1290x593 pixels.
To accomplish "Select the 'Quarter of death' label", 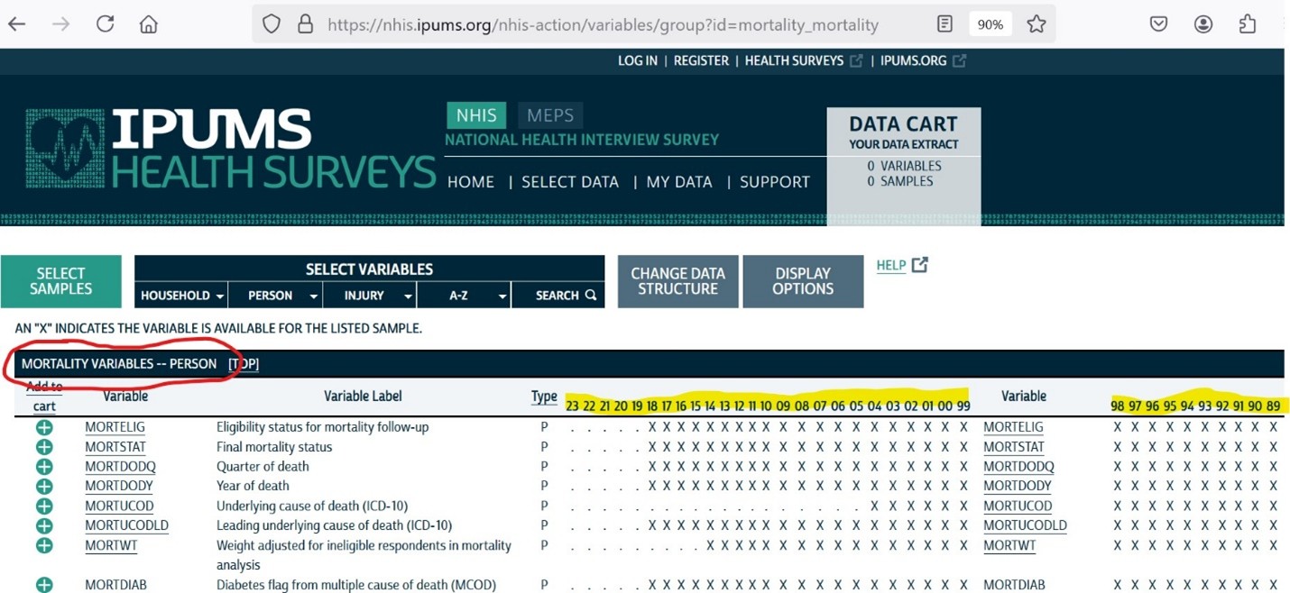I will [263, 467].
